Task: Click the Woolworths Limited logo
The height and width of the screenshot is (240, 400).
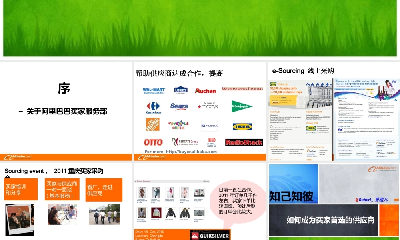Action: click(242, 89)
